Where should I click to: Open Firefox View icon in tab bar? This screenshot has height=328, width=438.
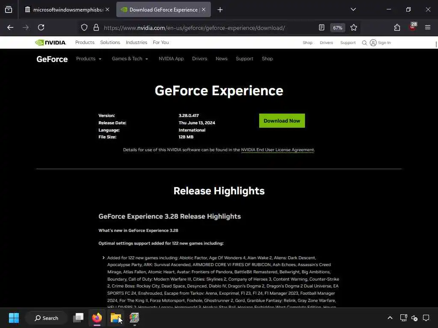coord(9,10)
